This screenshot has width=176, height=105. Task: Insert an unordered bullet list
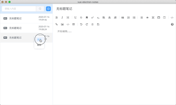tap(134, 17)
